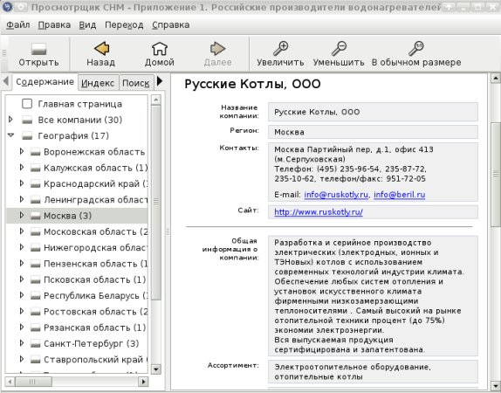Open the Справка menu
Image resolution: width=501 pixels, height=393 pixels.
tap(170, 25)
